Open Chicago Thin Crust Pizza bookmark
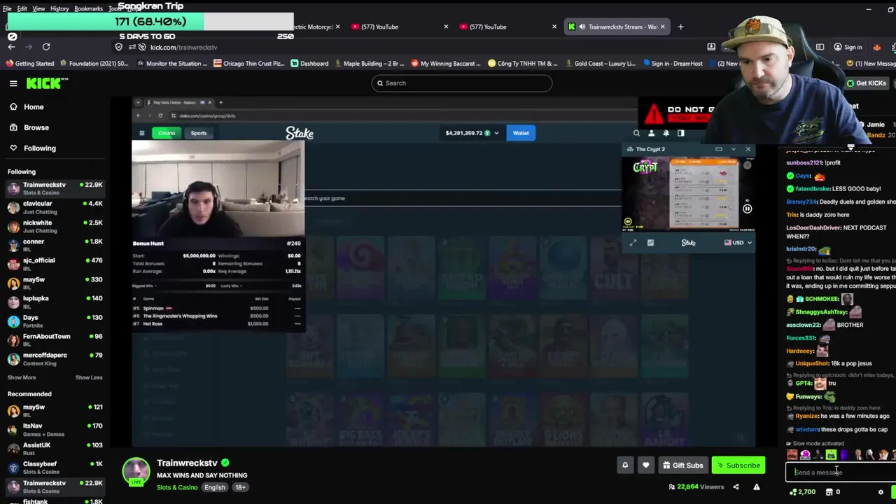Image resolution: width=896 pixels, height=504 pixels. (x=249, y=64)
